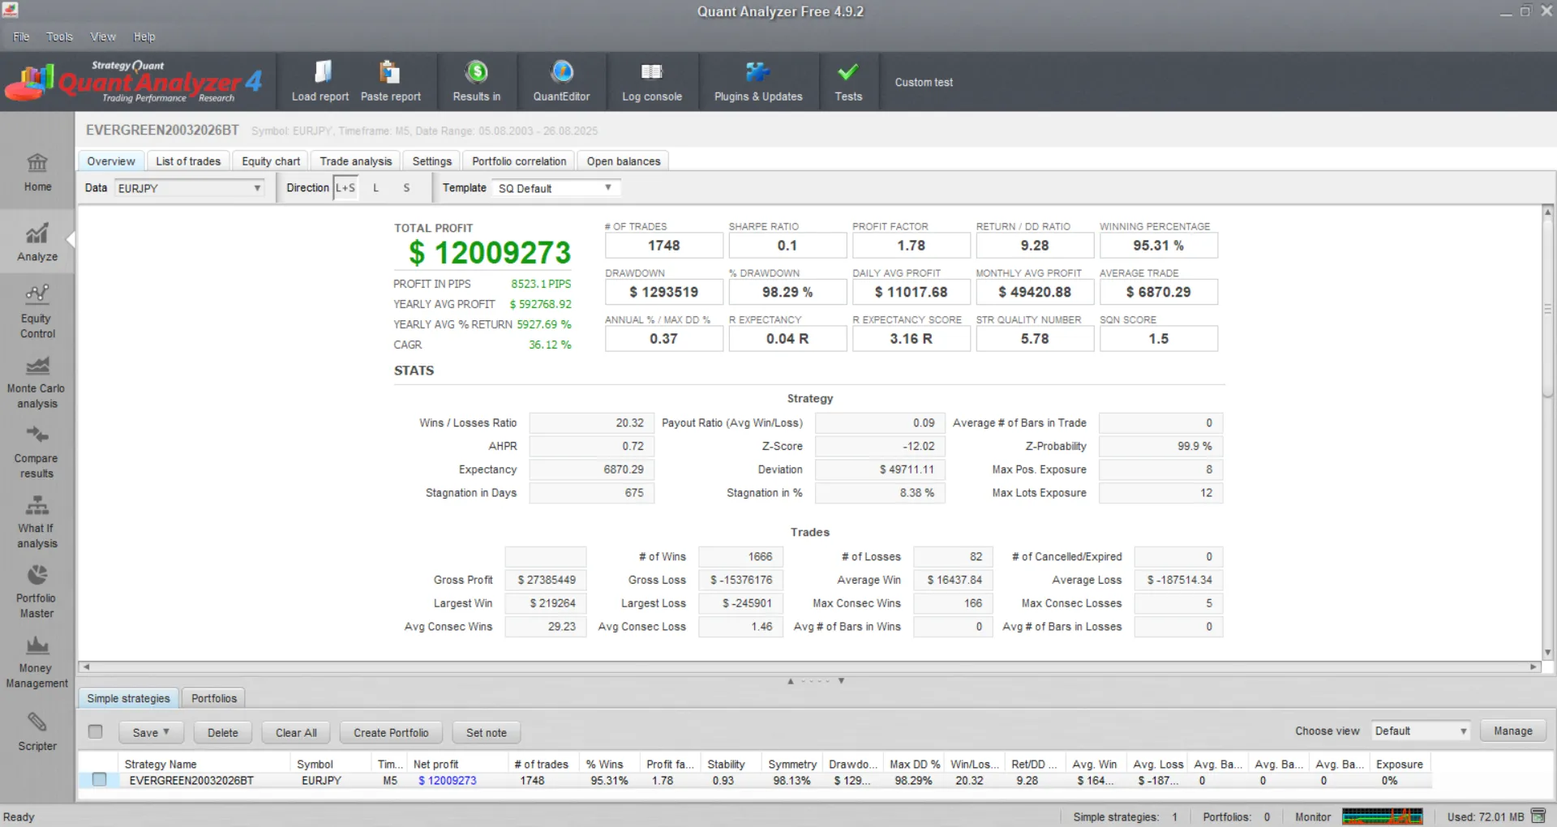The image size is (1557, 827).
Task: Open the Log console
Action: (x=651, y=81)
